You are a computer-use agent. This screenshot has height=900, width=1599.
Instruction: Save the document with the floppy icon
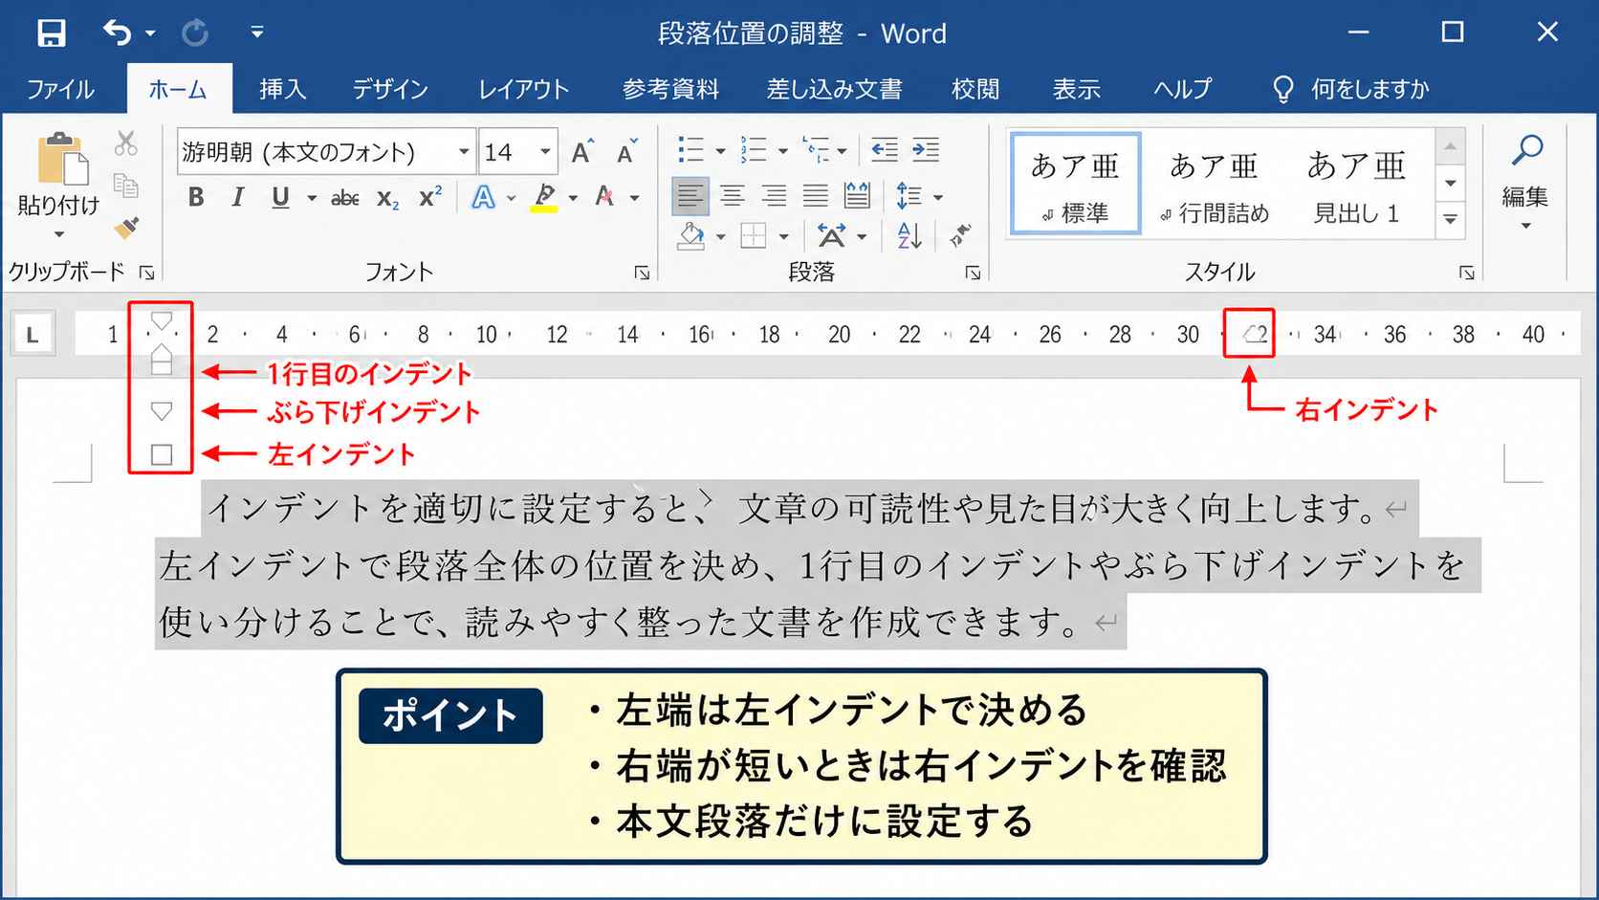[51, 33]
